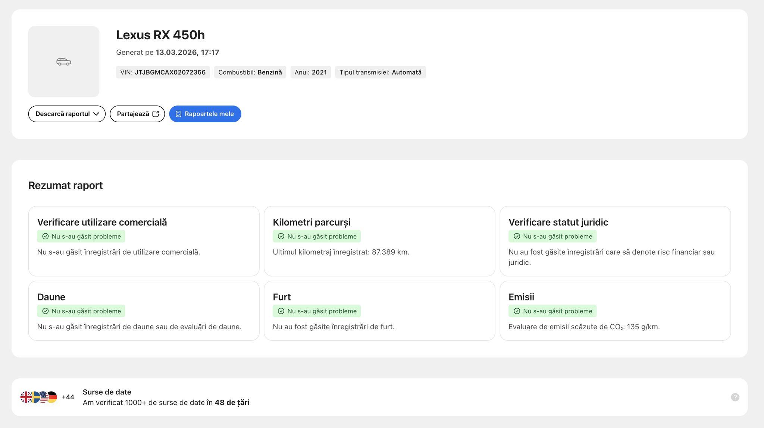This screenshot has height=428, width=764.
Task: Click checkmark icon under Kilometri parcurși
Action: [x=281, y=236]
